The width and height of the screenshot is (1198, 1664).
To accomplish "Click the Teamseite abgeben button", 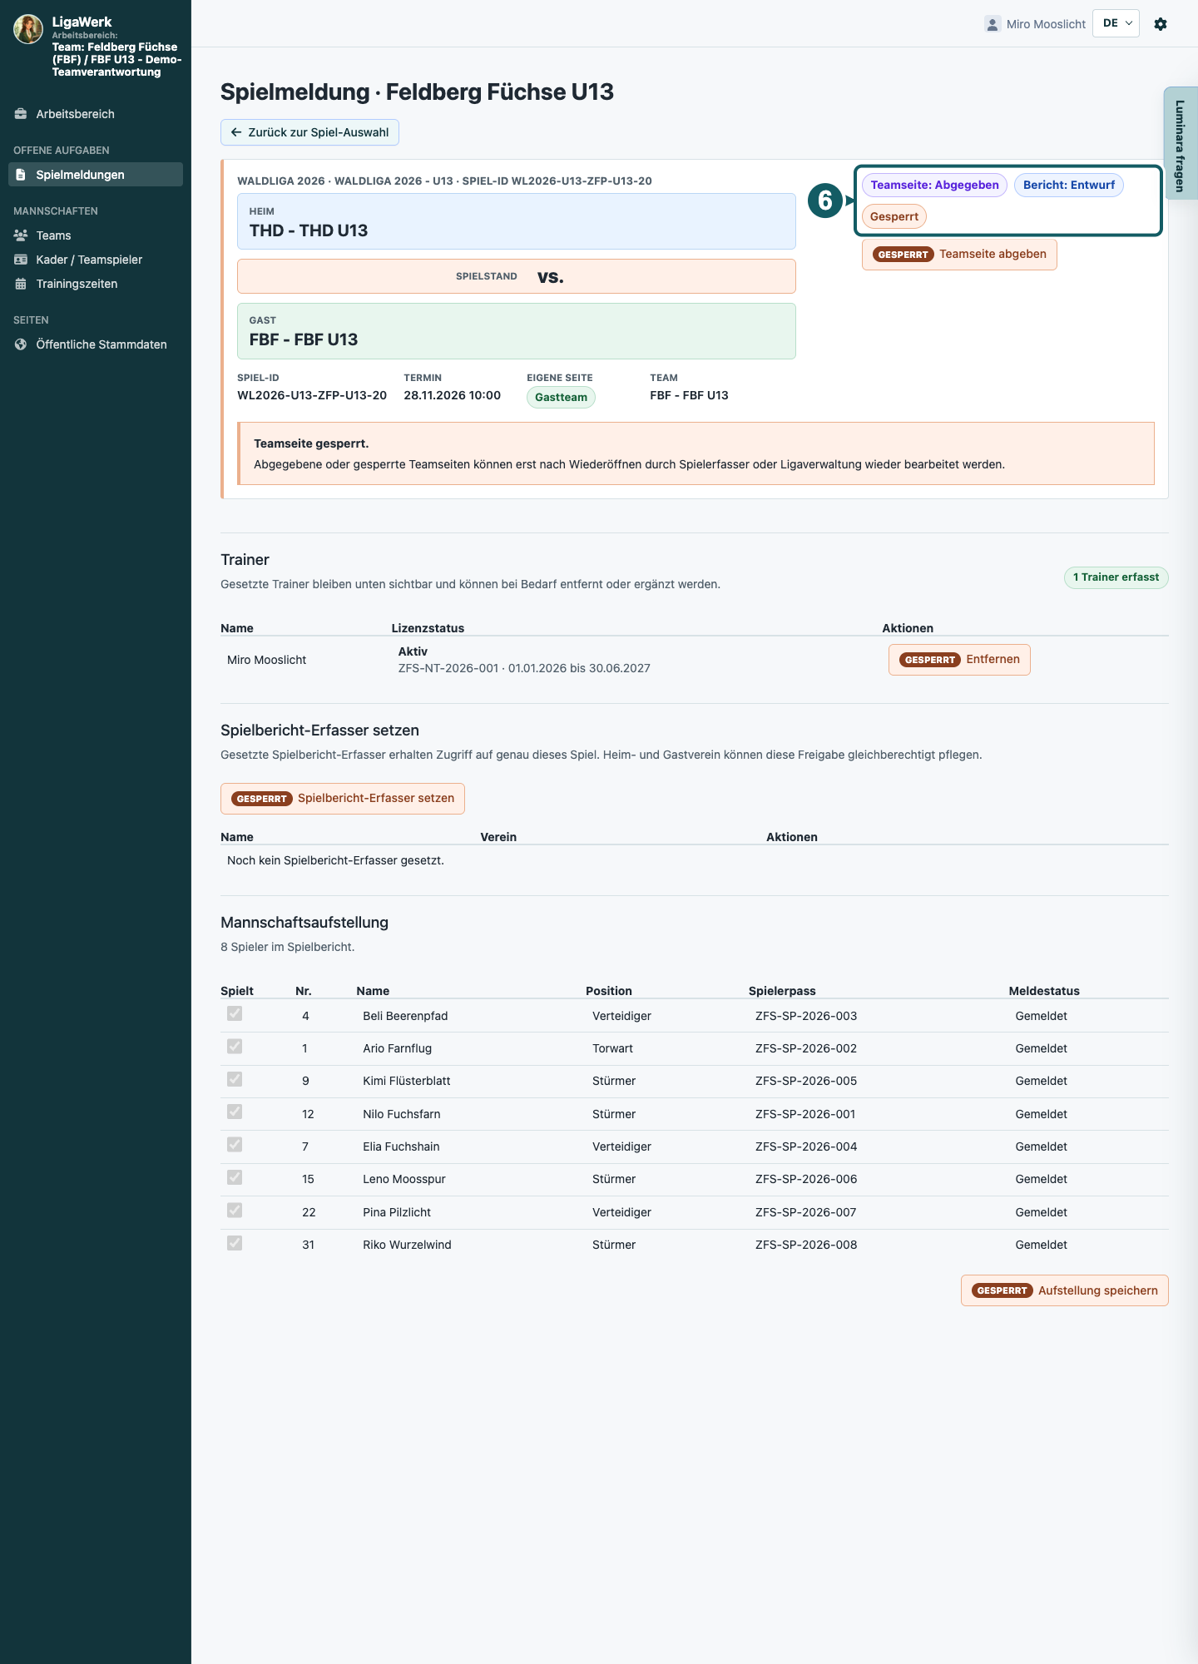I will click(x=959, y=255).
